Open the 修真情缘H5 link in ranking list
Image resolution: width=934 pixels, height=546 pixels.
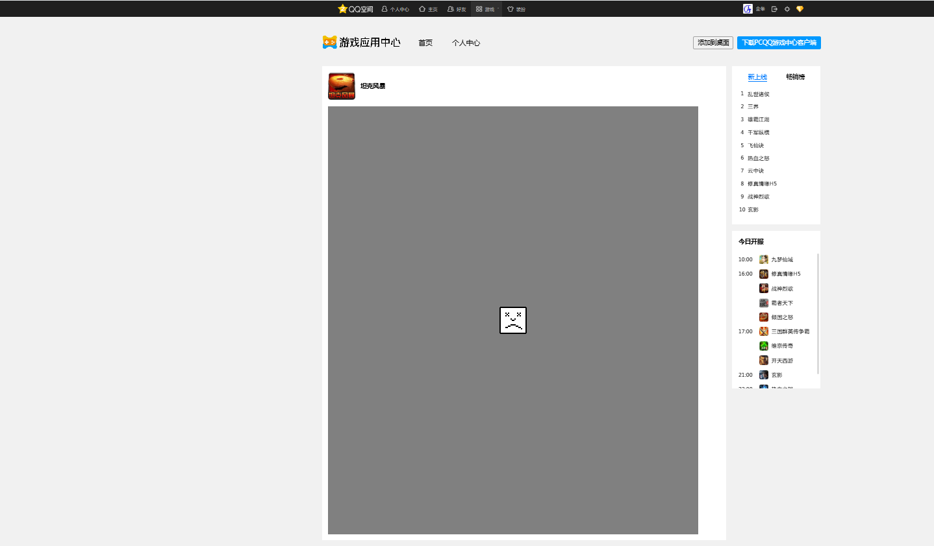(762, 184)
